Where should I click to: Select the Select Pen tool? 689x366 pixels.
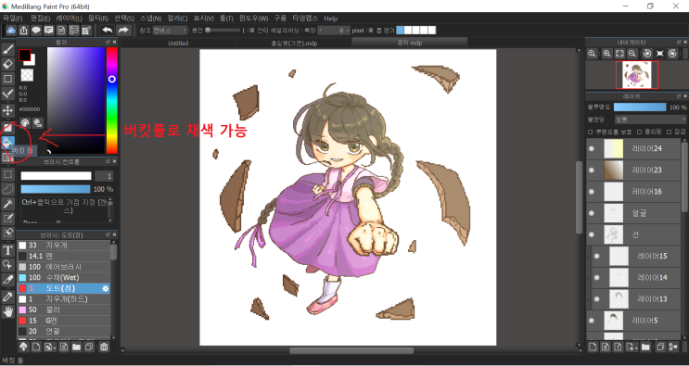pos(7,218)
